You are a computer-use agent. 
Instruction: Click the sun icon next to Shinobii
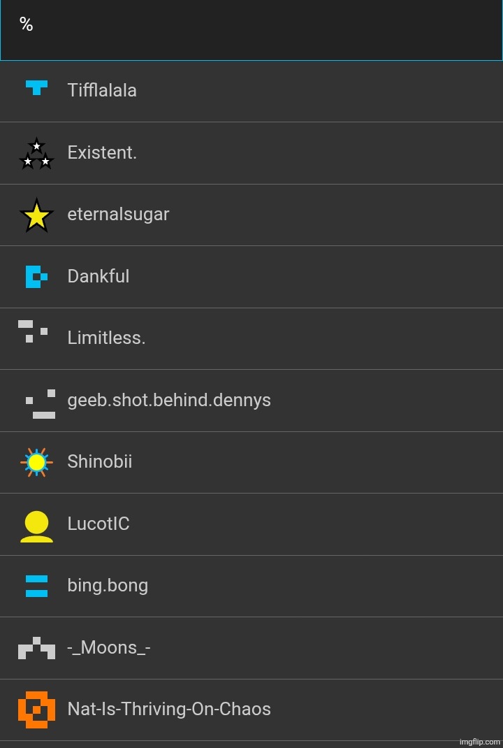(x=36, y=462)
